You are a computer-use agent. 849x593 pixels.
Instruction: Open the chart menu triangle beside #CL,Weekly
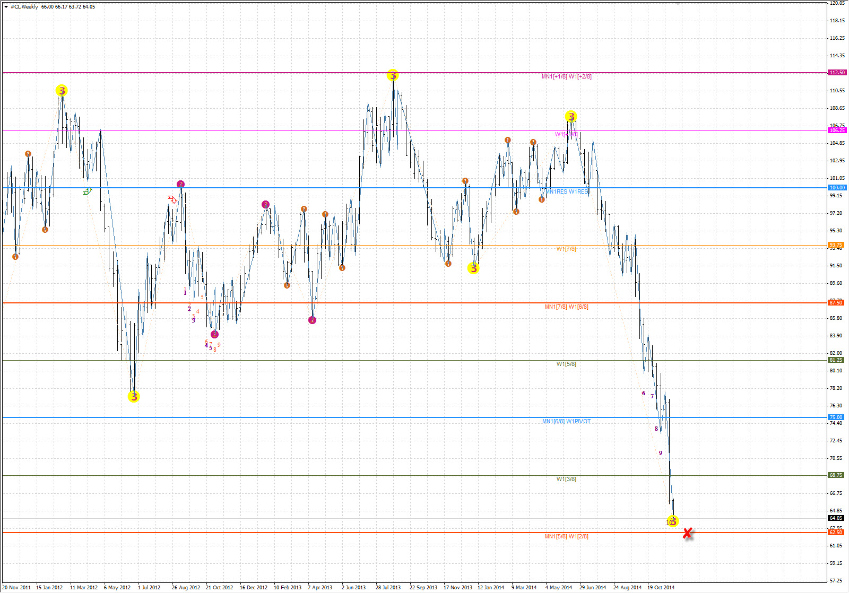(x=6, y=7)
